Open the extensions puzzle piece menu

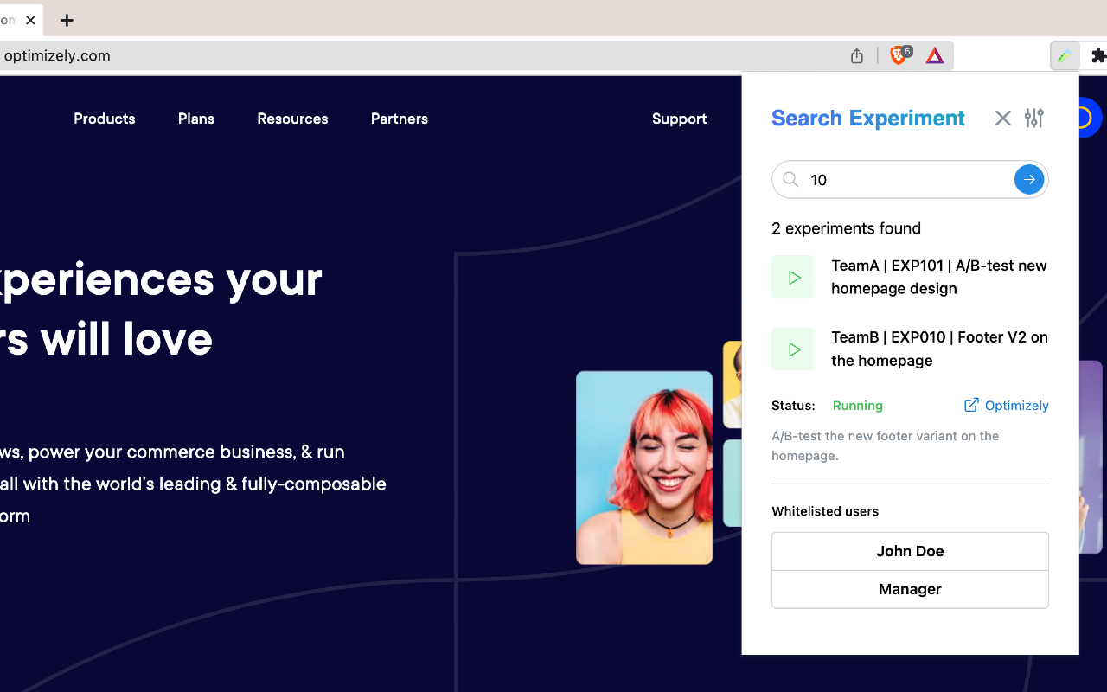click(x=1098, y=55)
